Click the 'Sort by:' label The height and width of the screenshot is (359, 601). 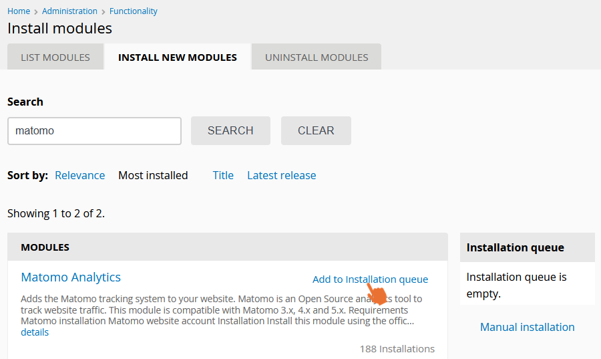(27, 175)
